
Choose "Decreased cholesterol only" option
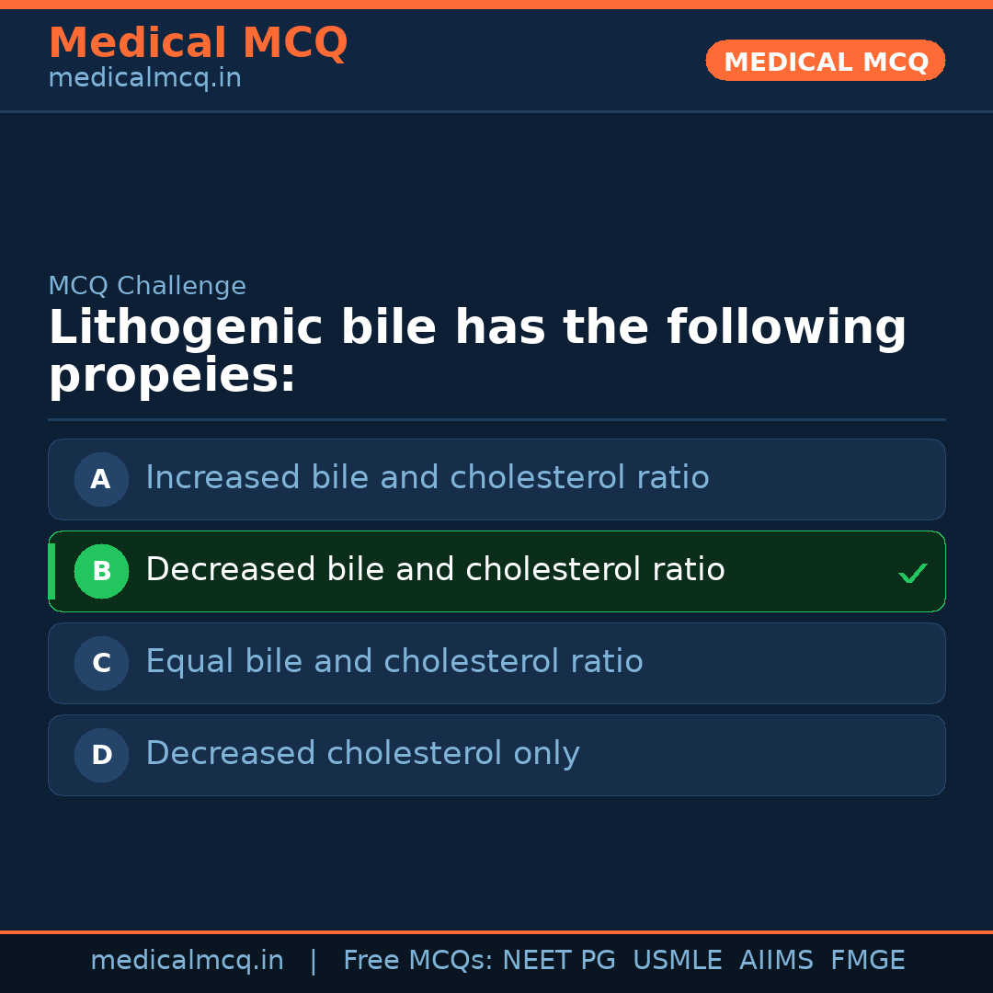tap(362, 754)
